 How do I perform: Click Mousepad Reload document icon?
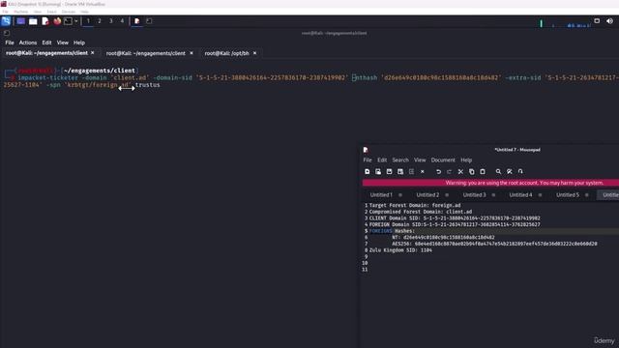[411, 172]
